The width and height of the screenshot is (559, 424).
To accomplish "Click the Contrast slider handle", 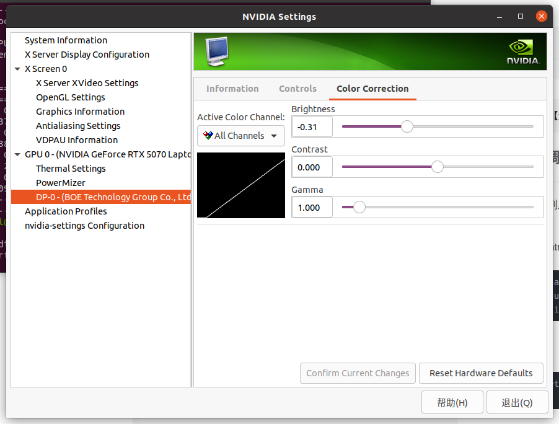I will tap(438, 167).
